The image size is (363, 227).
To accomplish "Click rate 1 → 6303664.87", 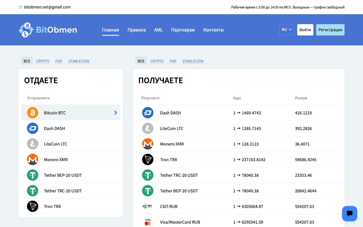I will pyautogui.click(x=248, y=207).
